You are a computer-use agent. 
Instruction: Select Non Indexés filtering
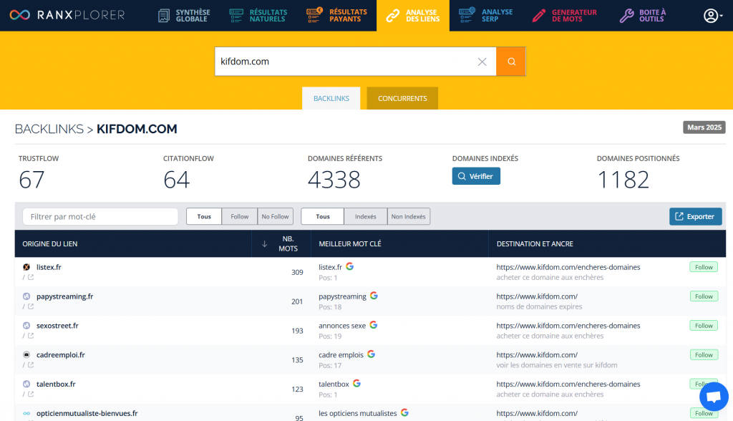click(408, 216)
